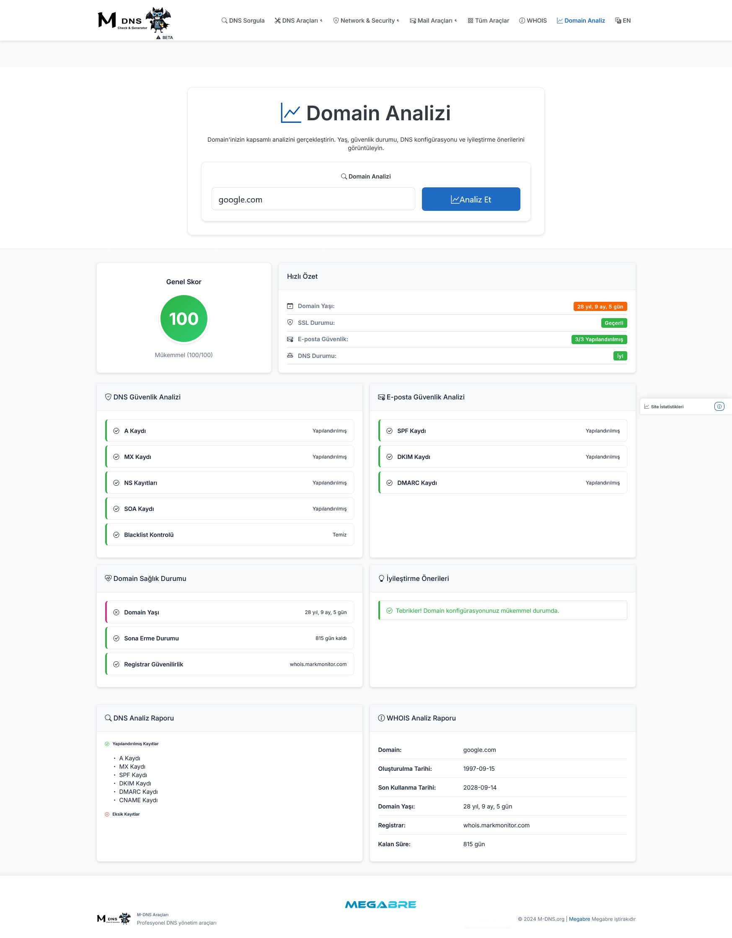Select Domain Analiz nav item
This screenshot has width=732, height=938.
580,21
